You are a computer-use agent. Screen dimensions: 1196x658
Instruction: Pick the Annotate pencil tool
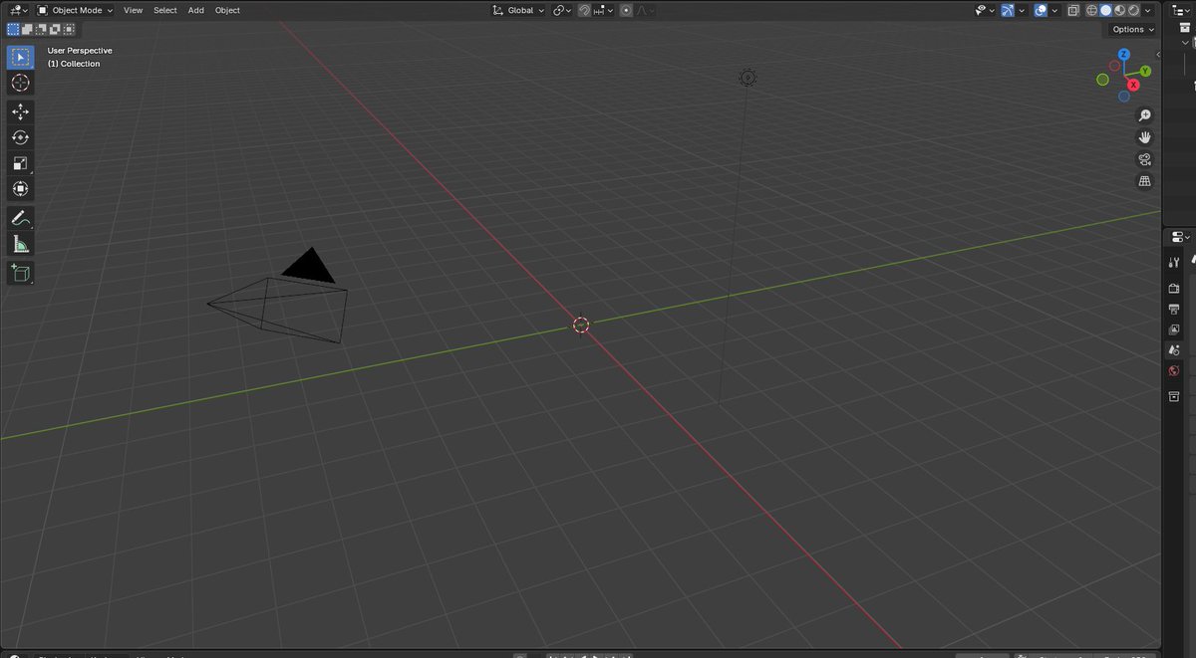[20, 218]
